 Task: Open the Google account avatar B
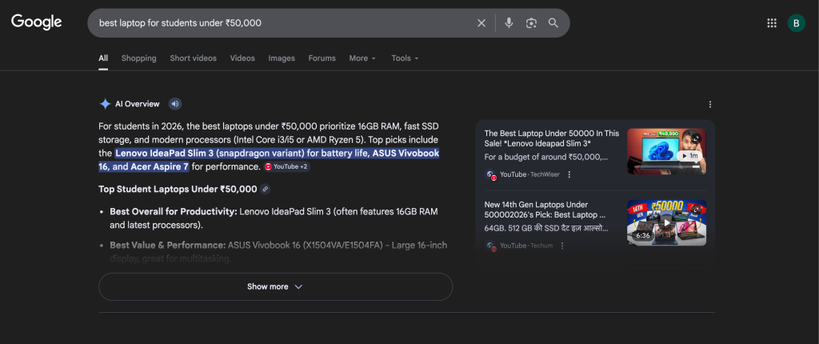pos(796,23)
